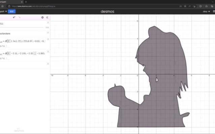Undo the last expression edit

14,18
